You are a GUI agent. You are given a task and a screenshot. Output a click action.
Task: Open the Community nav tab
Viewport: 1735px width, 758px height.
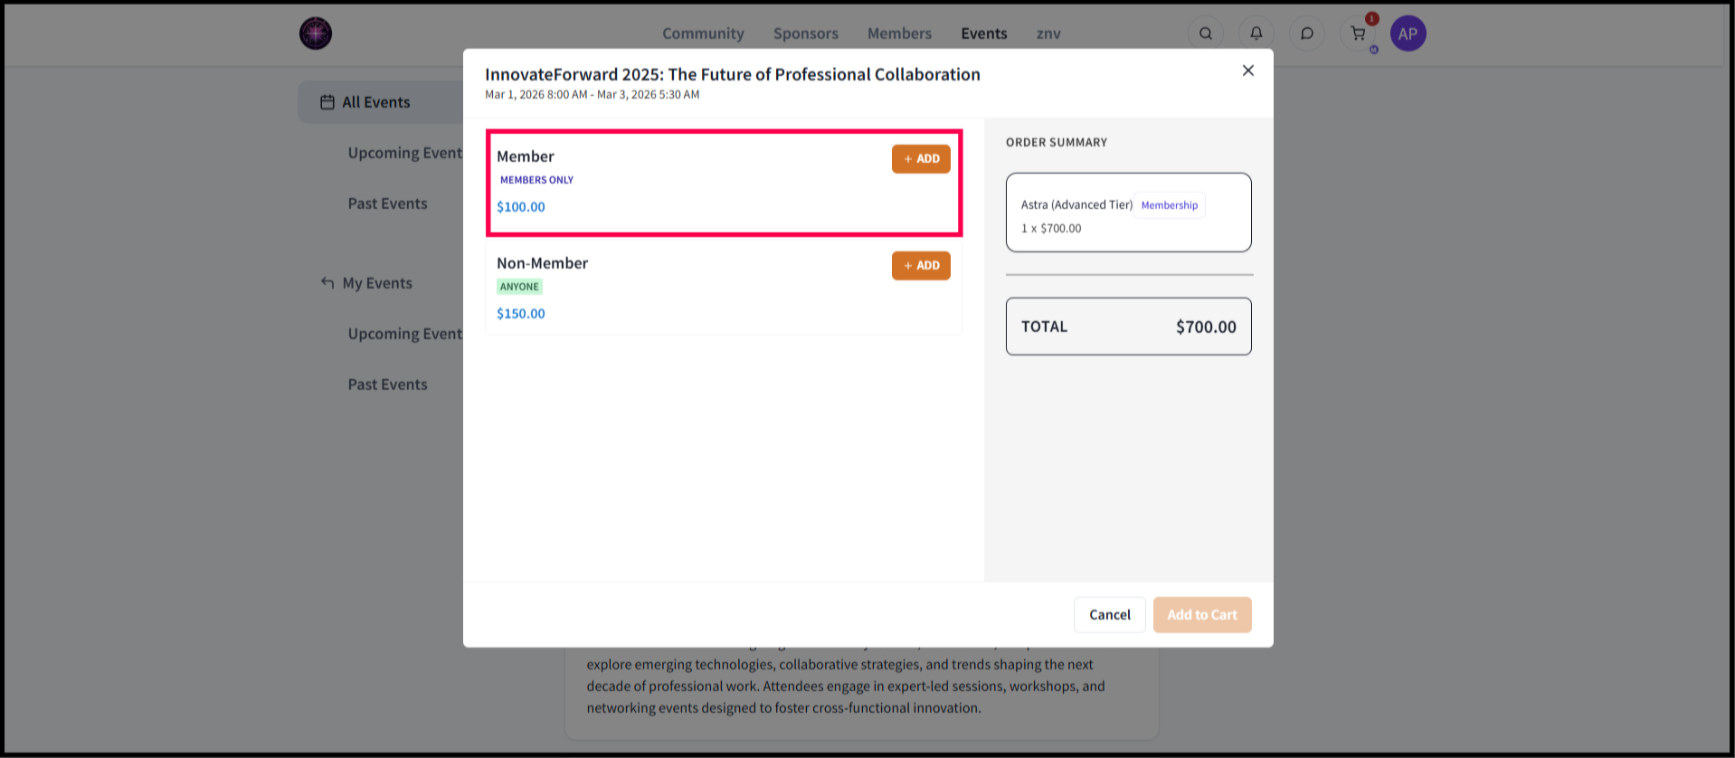click(703, 33)
